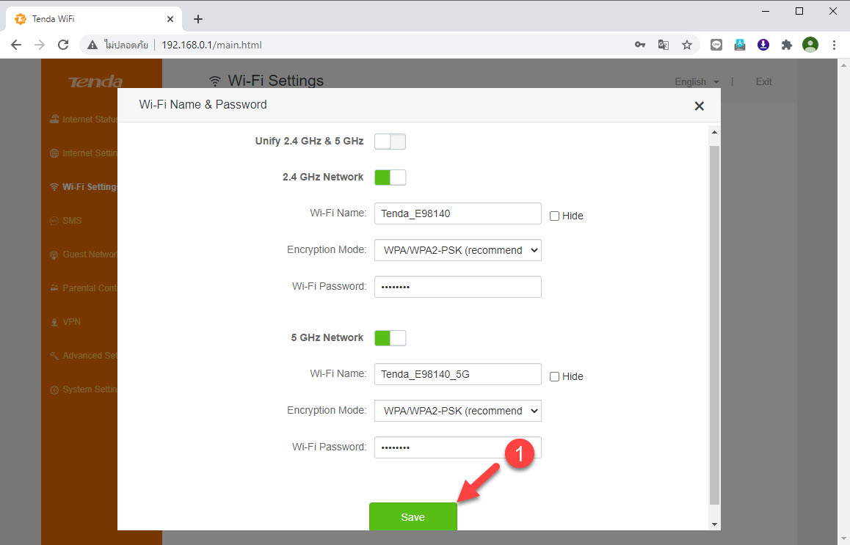Click the page scrollbar up arrow
This screenshot has width=850, height=545.
pos(843,65)
